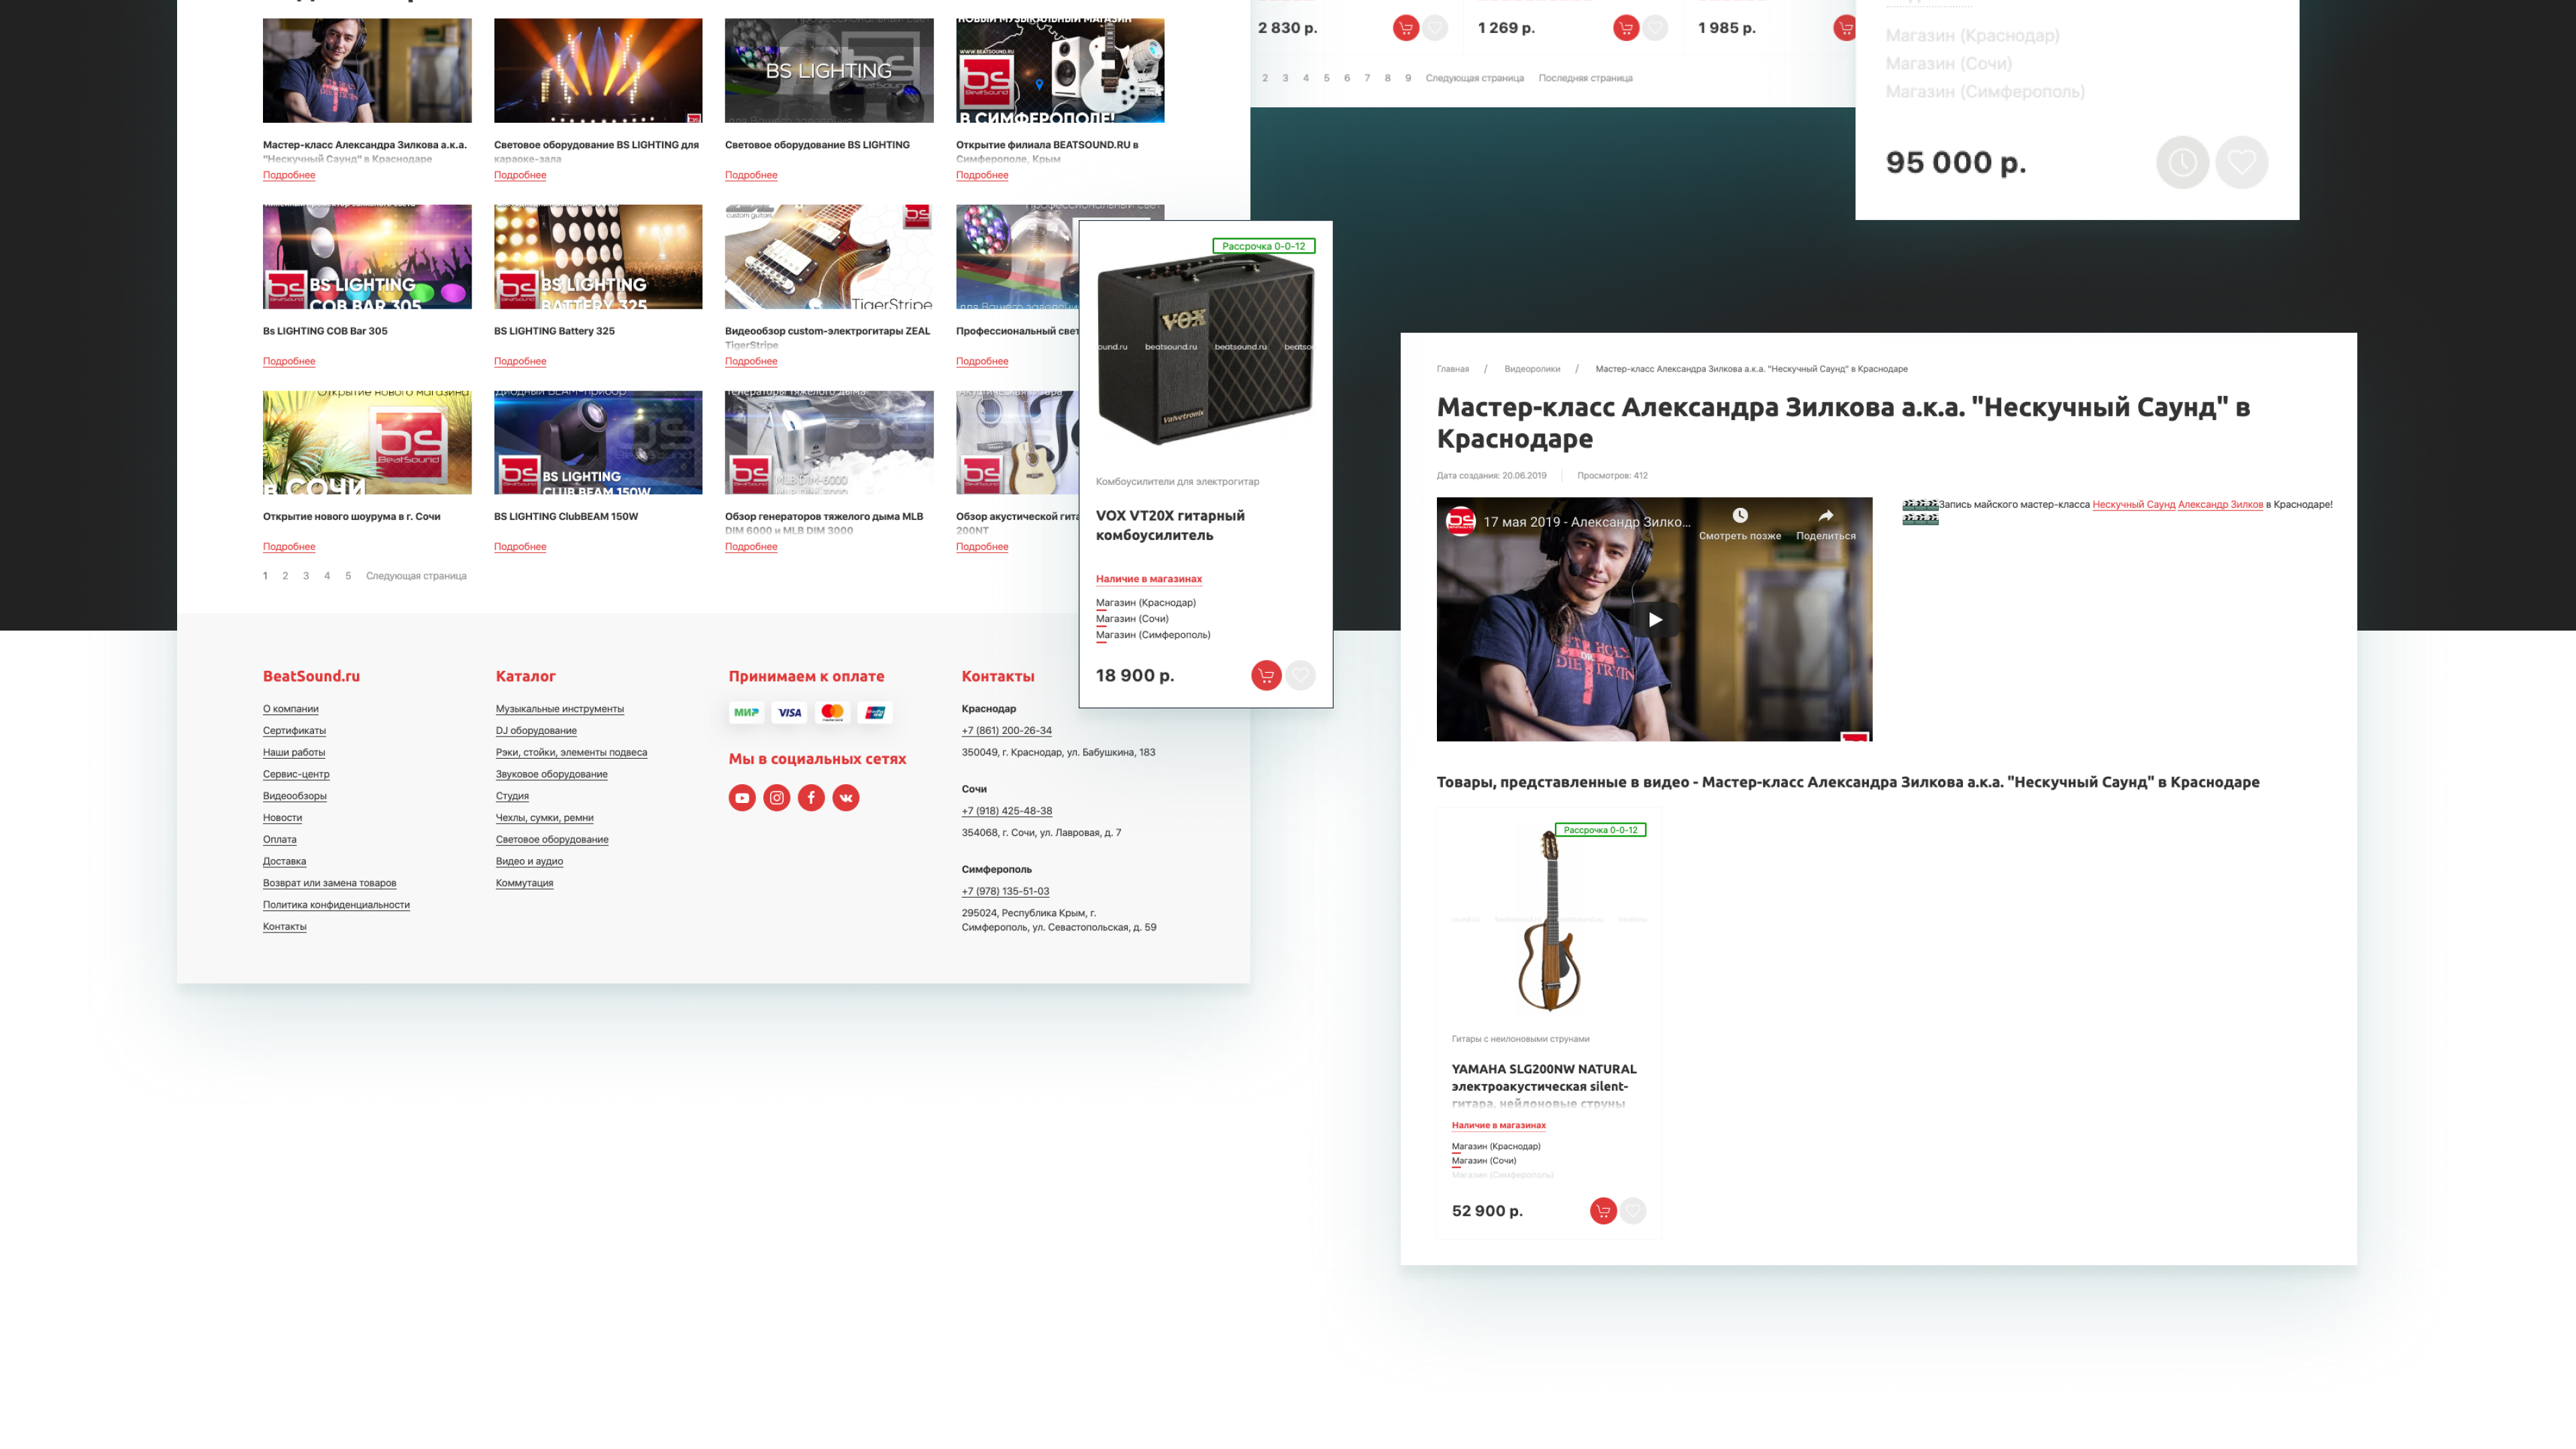Open BS channel logo on video player
The height and width of the screenshot is (1449, 2576).
[x=1461, y=521]
